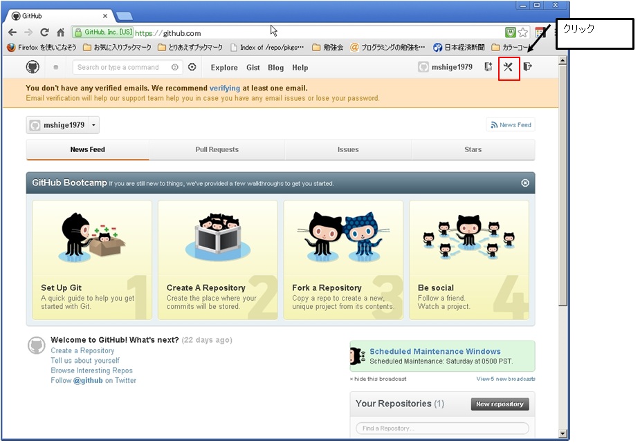Click the vertical scrollbar thumb
Viewport: 640px width, 443px height.
tap(563, 185)
